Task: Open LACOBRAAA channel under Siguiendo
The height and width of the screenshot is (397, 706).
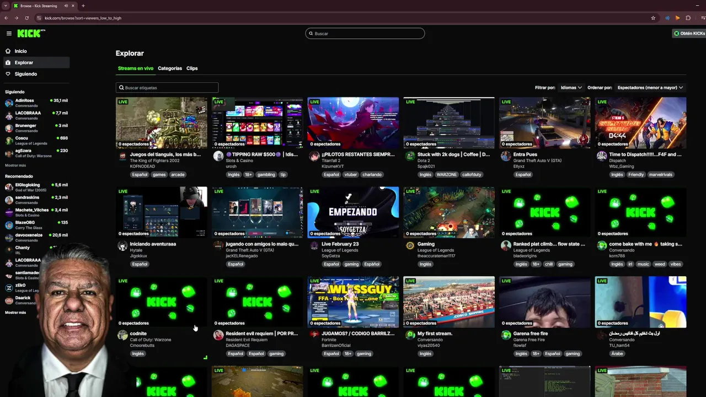Action: (36, 115)
